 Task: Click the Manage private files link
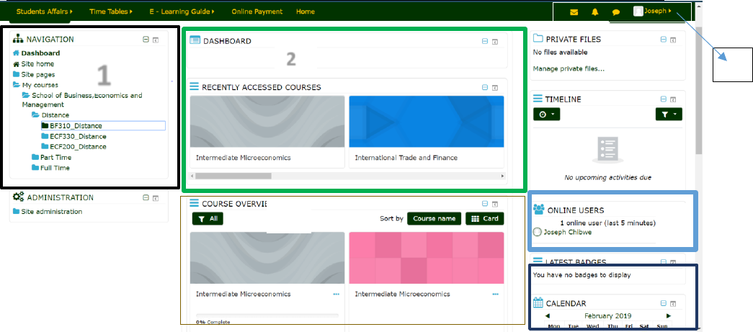(569, 69)
